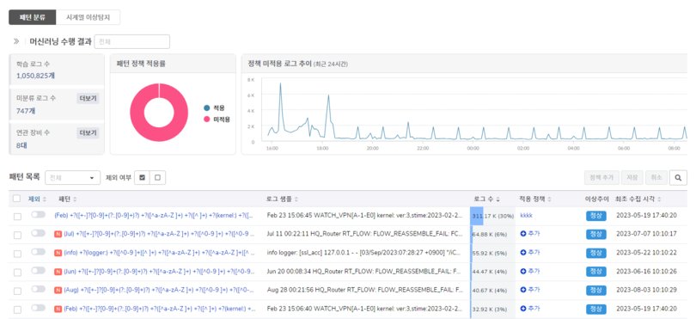Toggle 제외 switch for Jun row

(x=38, y=271)
